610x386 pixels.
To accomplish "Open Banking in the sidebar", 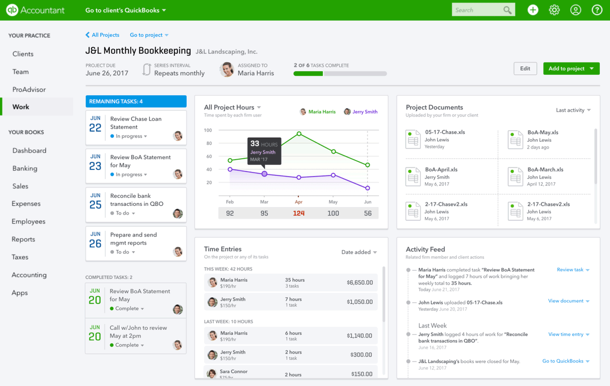I will (x=25, y=168).
